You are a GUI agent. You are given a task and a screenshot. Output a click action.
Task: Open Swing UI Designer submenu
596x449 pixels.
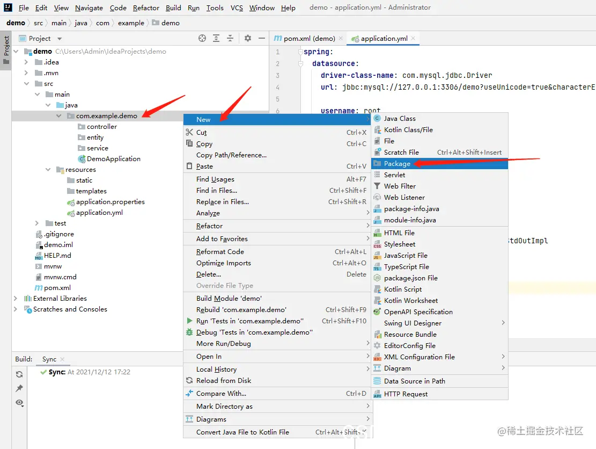[439, 323]
